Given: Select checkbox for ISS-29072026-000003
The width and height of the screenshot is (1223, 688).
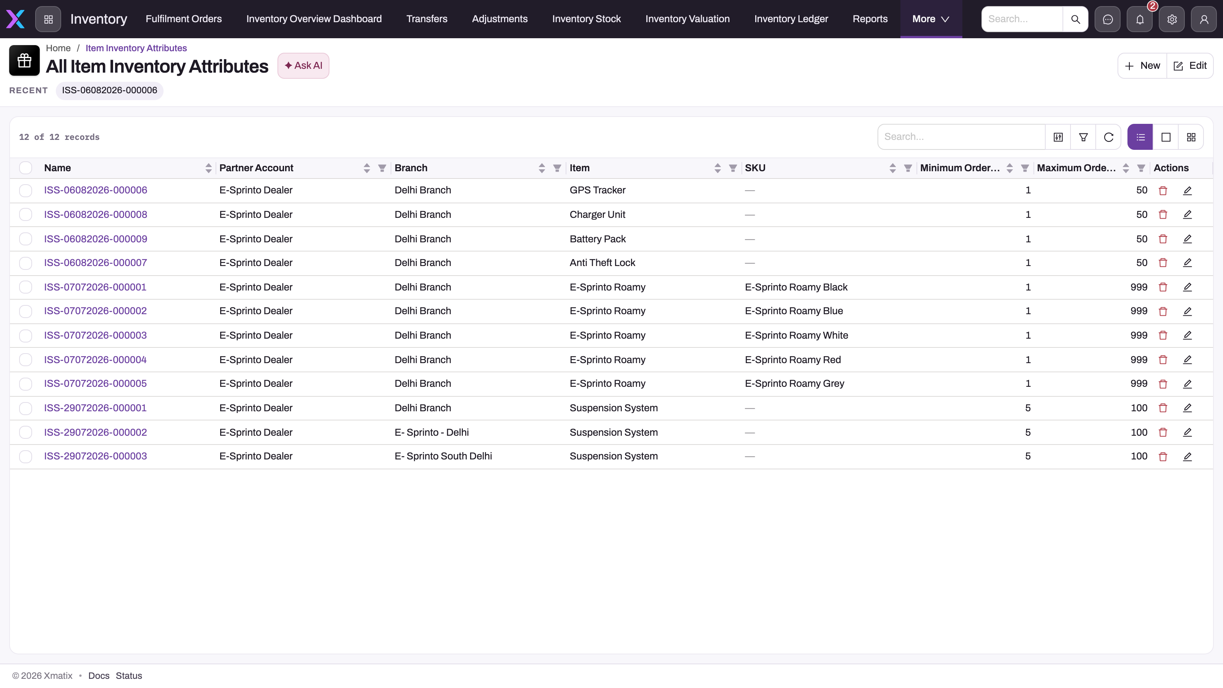Looking at the screenshot, I should click(x=26, y=456).
